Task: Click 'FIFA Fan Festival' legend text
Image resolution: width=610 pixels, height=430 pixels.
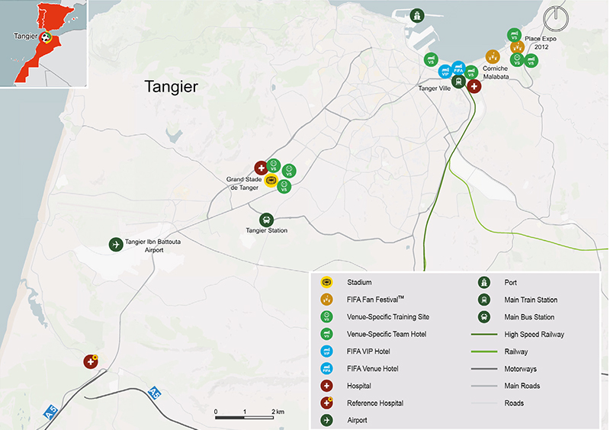Action: coord(375,300)
